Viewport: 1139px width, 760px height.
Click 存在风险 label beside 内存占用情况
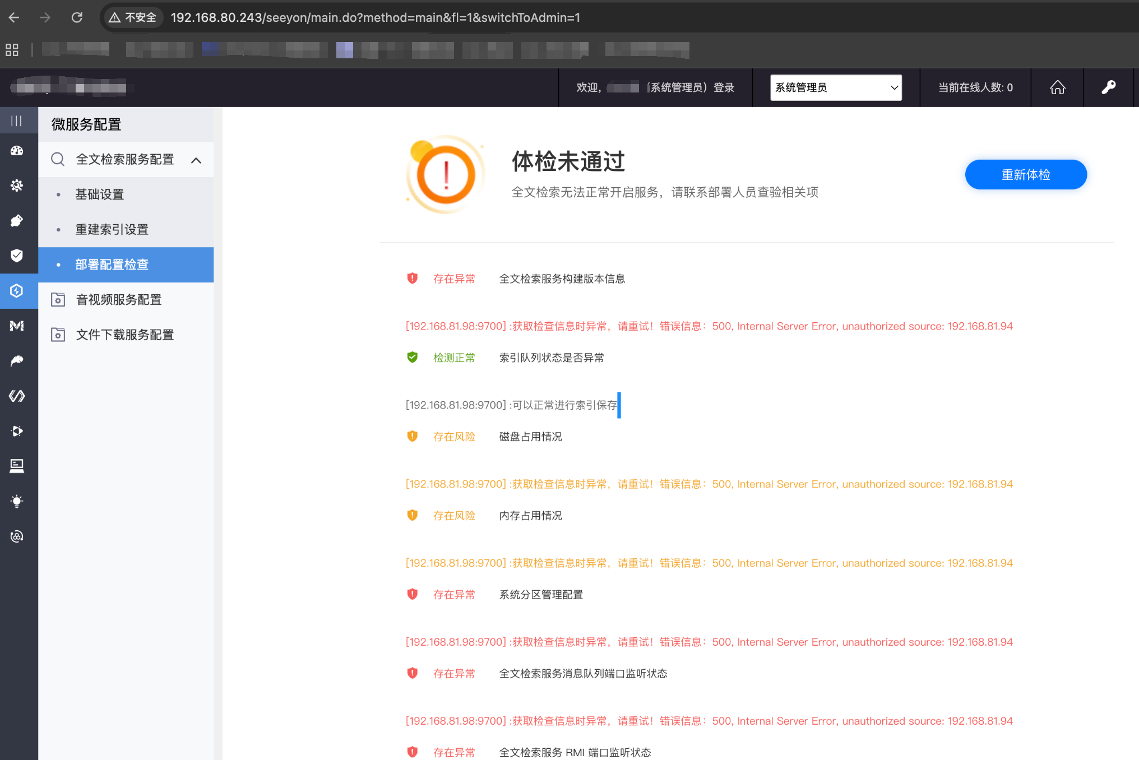454,516
